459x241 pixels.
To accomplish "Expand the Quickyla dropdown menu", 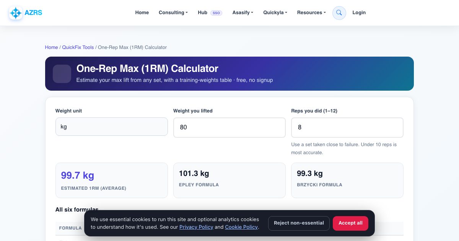I will coord(275,13).
